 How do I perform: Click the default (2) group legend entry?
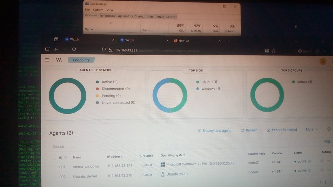pyautogui.click(x=302, y=82)
